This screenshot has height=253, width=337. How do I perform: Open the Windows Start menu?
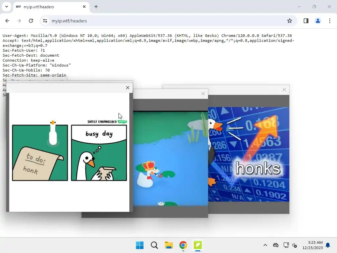[x=140, y=245]
